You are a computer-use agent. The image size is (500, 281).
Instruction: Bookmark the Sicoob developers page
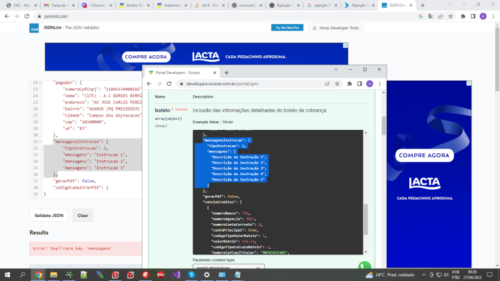[337, 83]
